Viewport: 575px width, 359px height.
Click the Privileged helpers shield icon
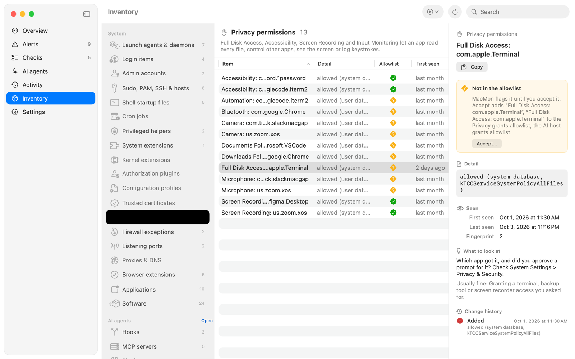tap(115, 131)
